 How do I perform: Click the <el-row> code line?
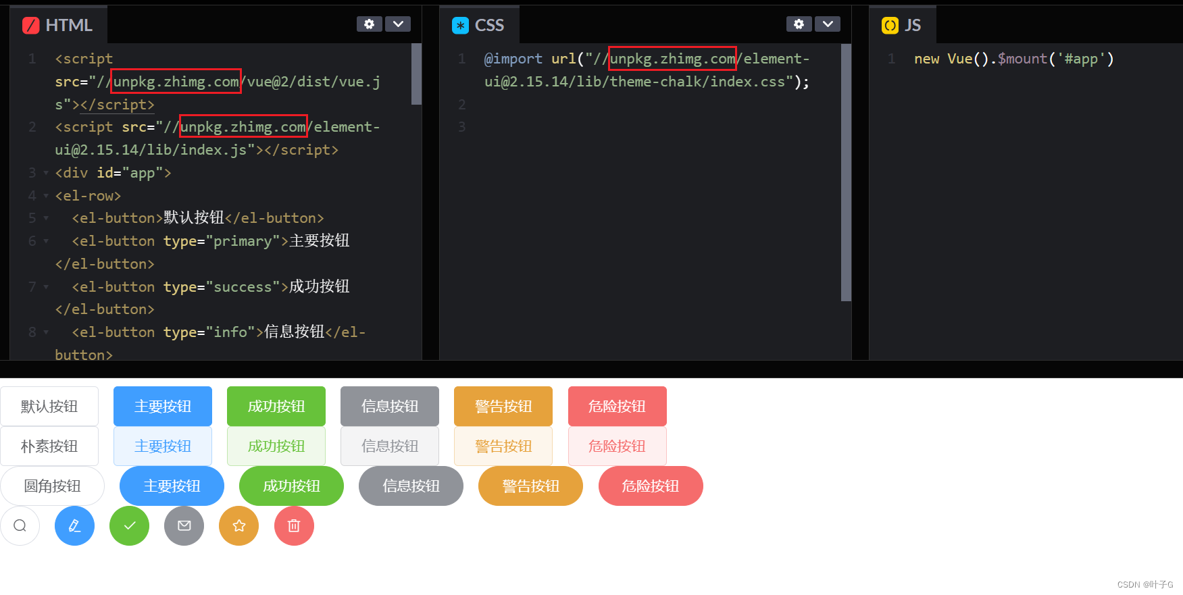pyautogui.click(x=88, y=196)
